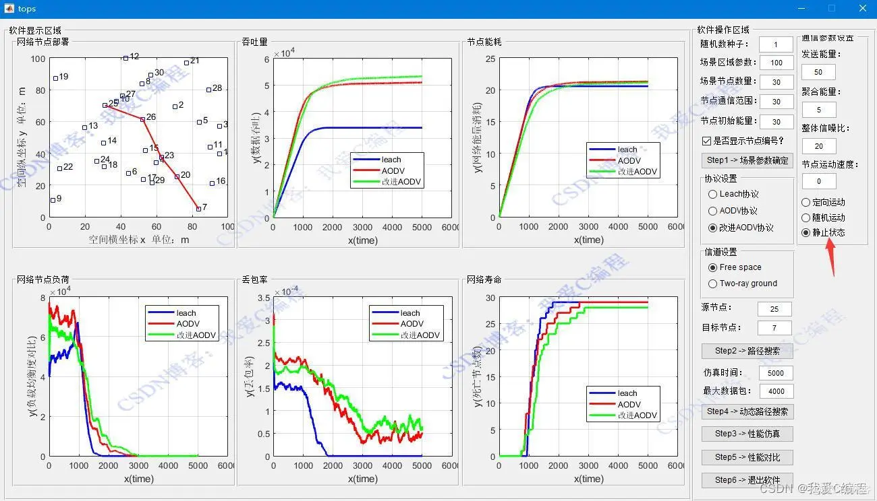This screenshot has width=877, height=501.
Task: Click node 25 in network deployment plot
Action: [105, 105]
